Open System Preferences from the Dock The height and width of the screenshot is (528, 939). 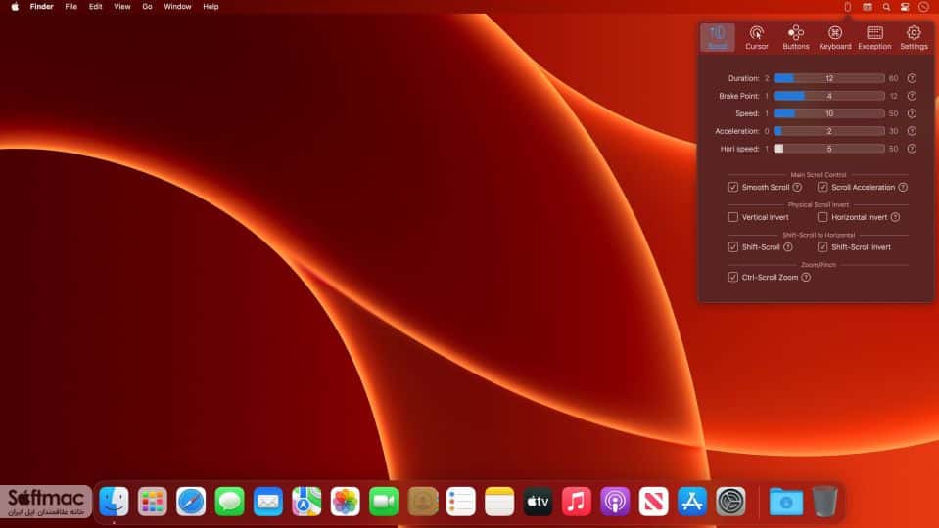point(730,501)
